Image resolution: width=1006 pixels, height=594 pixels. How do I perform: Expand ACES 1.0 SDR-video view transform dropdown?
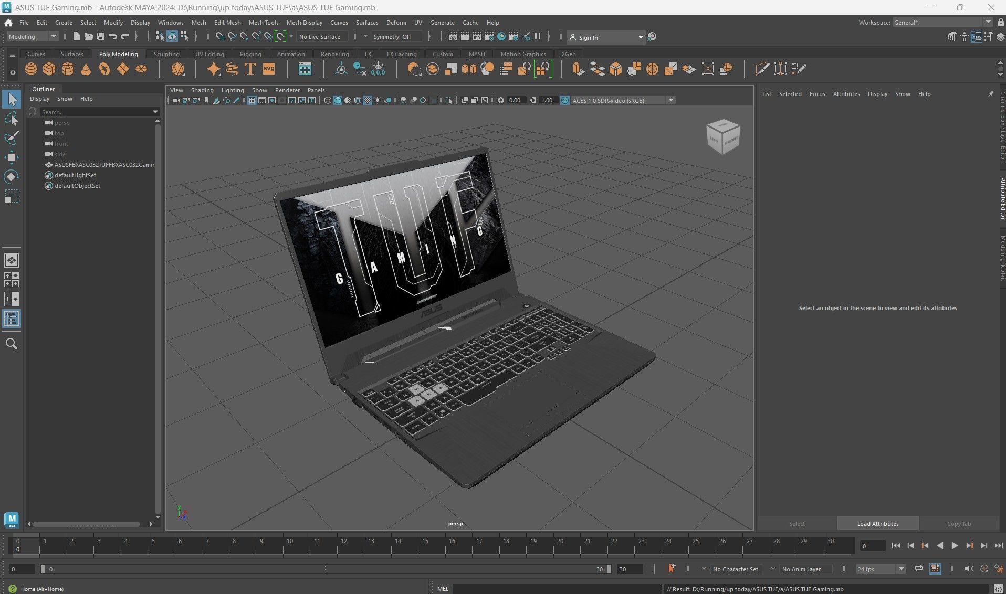(670, 100)
